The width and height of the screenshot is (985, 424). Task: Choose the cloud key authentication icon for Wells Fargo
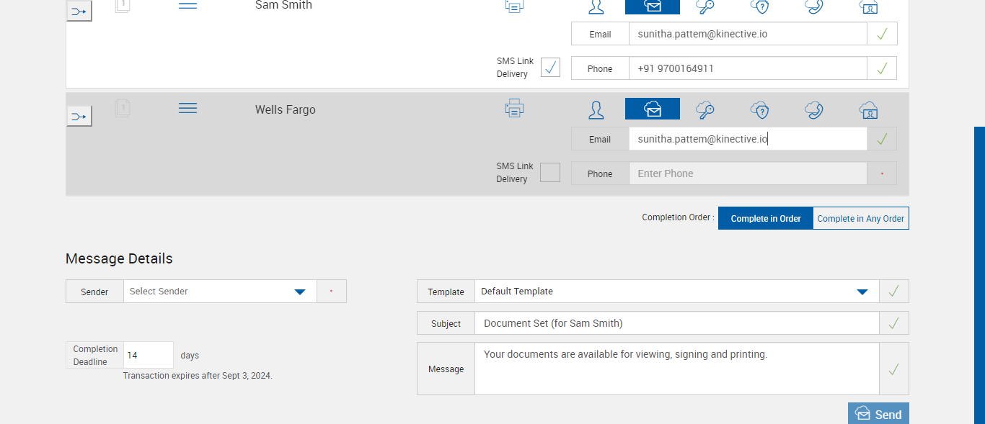pyautogui.click(x=704, y=109)
